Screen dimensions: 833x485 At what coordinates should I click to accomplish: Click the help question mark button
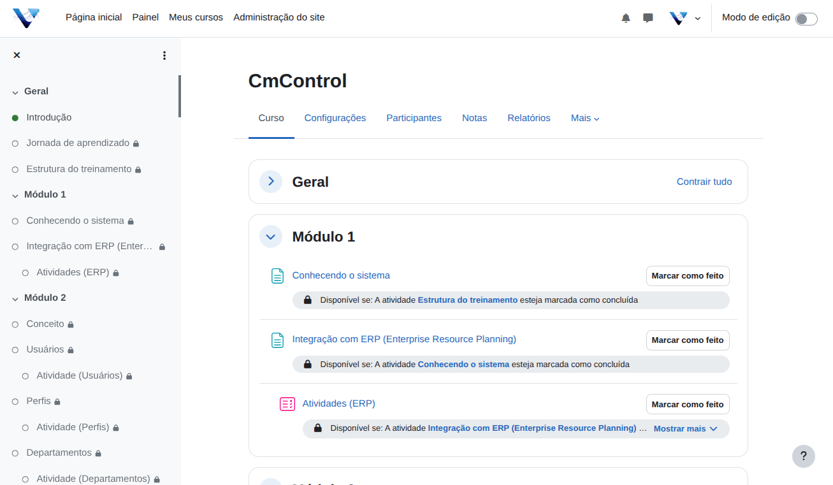[x=803, y=456]
